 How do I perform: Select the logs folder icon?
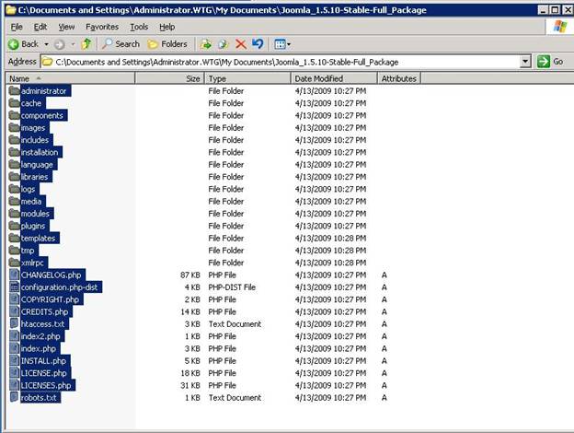click(15, 189)
